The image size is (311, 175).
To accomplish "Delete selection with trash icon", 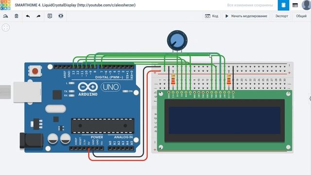I will click(17, 16).
